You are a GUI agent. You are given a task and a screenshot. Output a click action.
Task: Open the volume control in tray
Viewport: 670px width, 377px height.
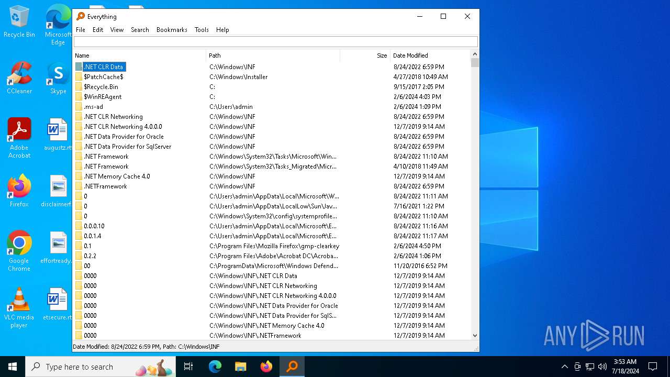[x=602, y=367]
